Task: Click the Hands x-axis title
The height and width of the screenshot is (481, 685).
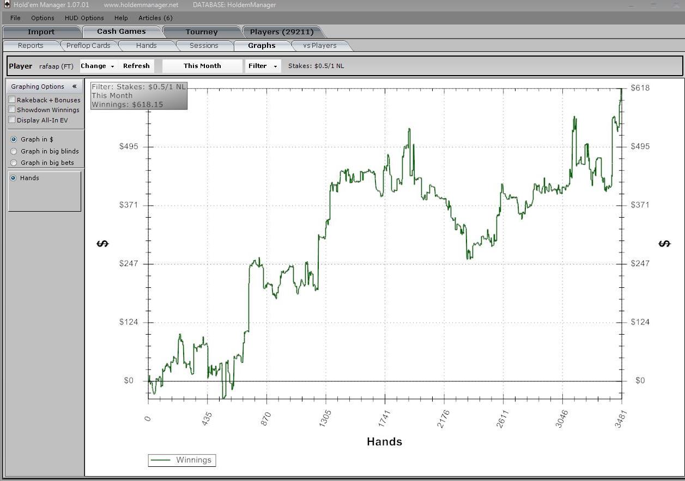Action: coord(384,442)
